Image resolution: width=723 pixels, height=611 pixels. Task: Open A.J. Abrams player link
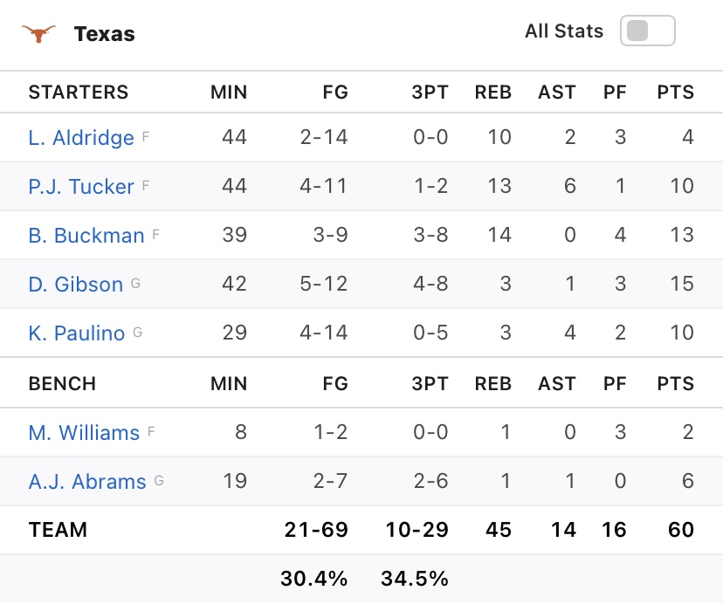pos(87,482)
